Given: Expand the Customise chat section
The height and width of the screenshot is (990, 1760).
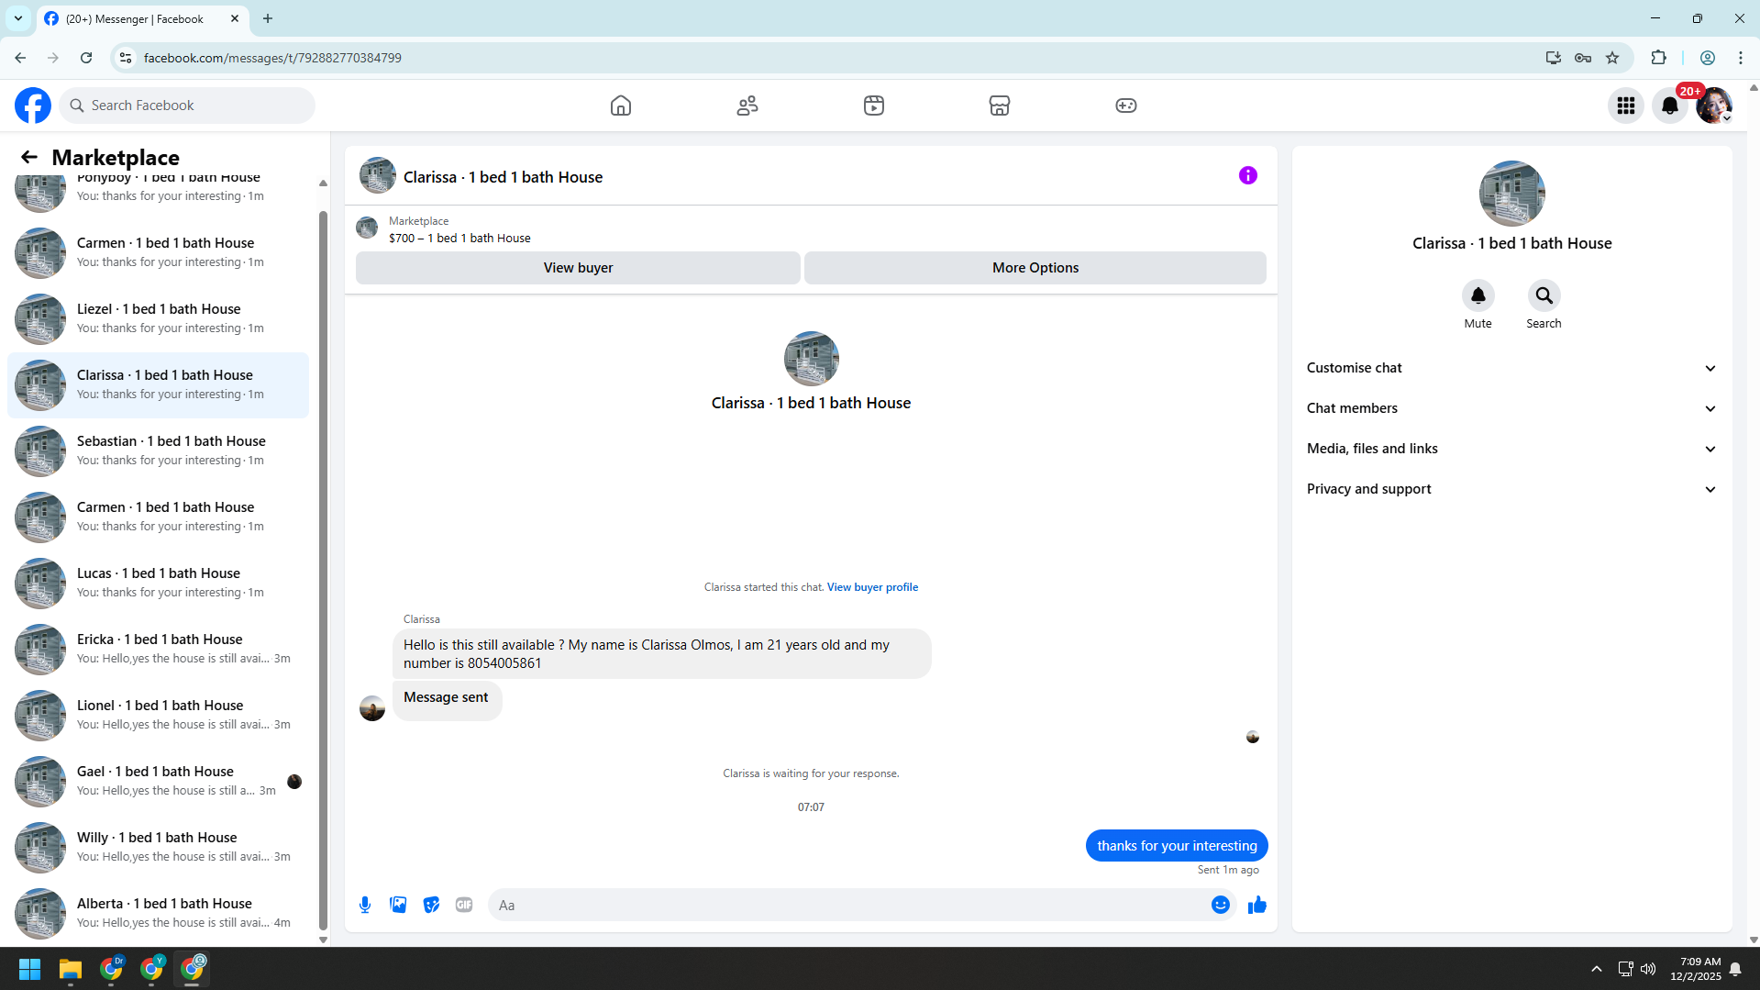Looking at the screenshot, I should 1511,368.
